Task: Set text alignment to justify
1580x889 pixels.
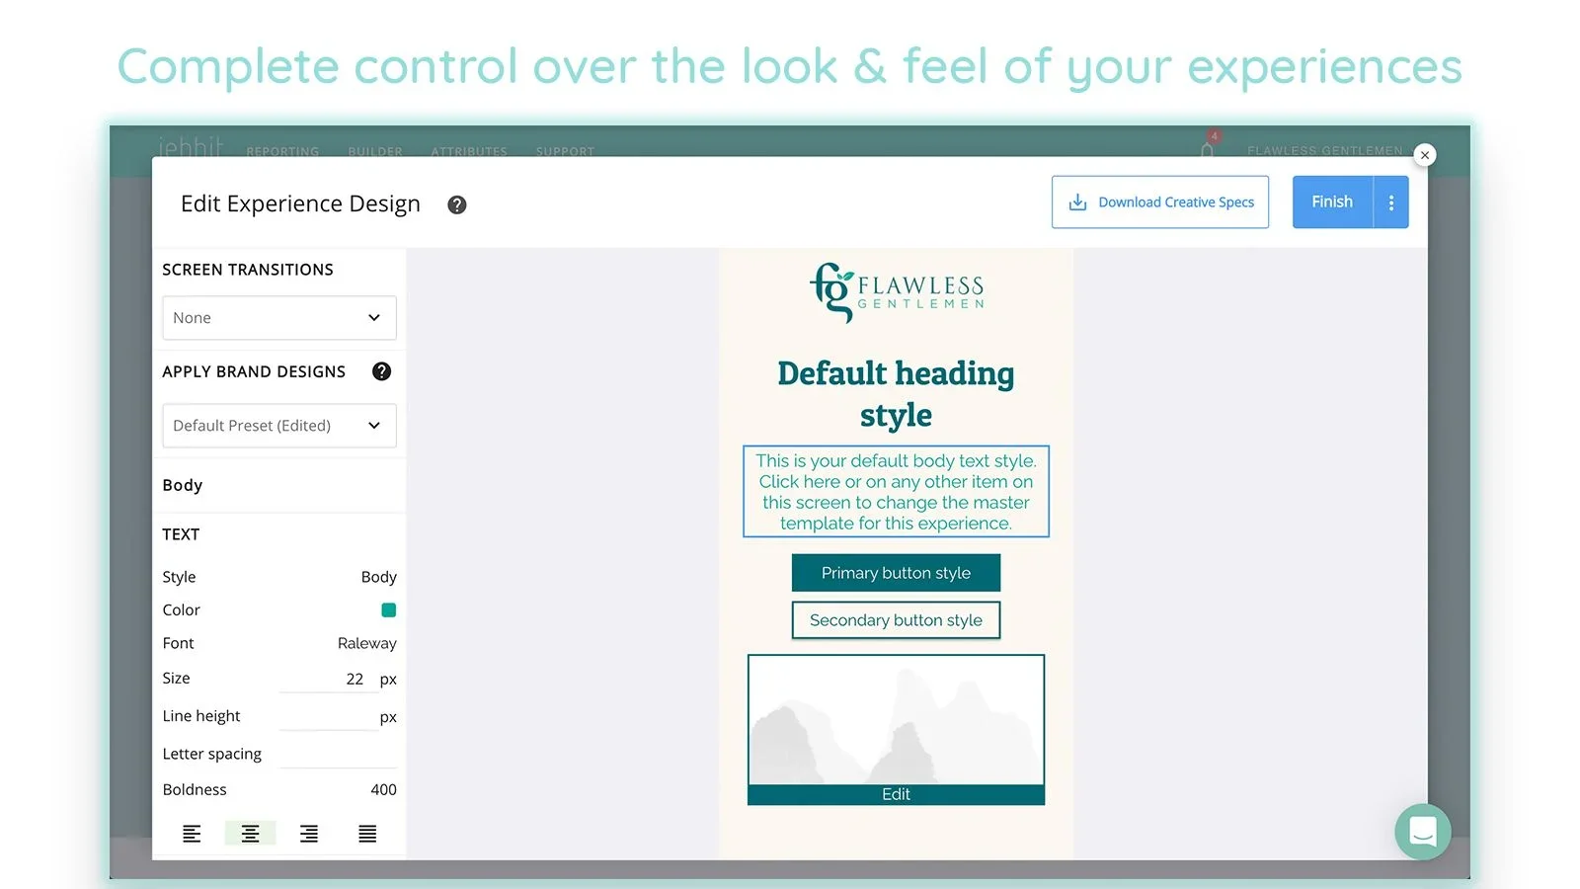Action: click(x=367, y=834)
